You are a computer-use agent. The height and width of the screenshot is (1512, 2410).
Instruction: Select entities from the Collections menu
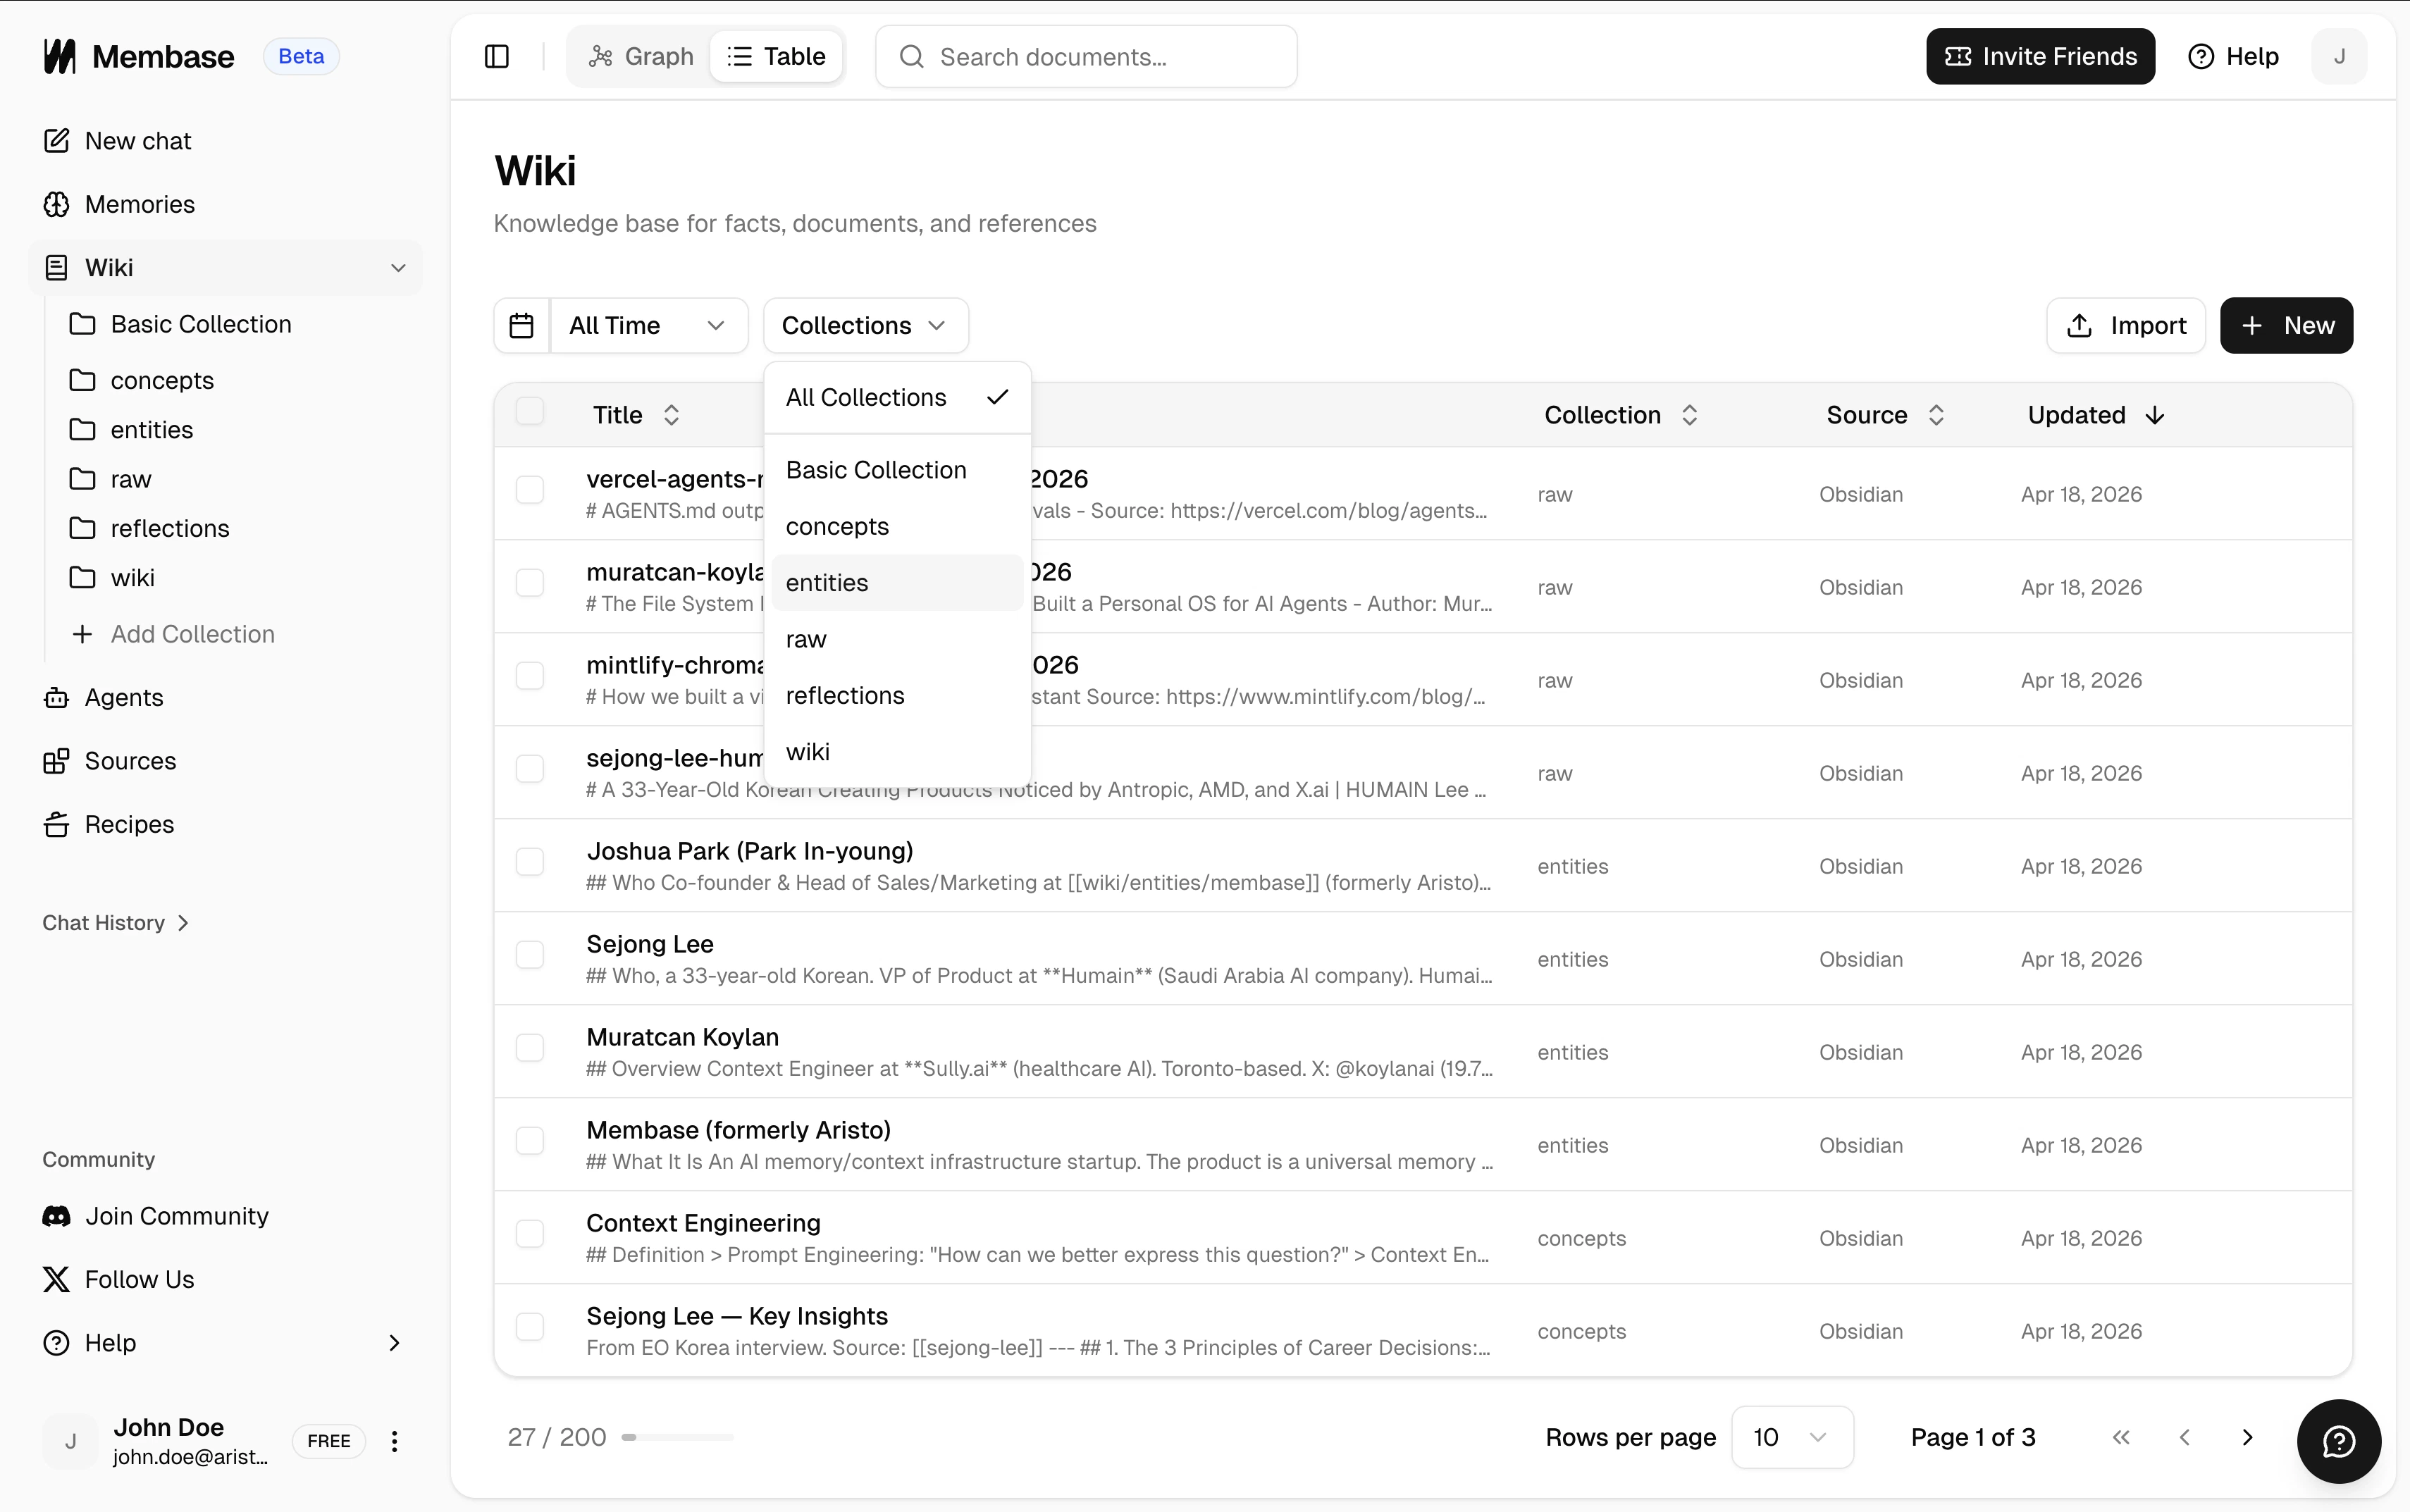coord(828,583)
